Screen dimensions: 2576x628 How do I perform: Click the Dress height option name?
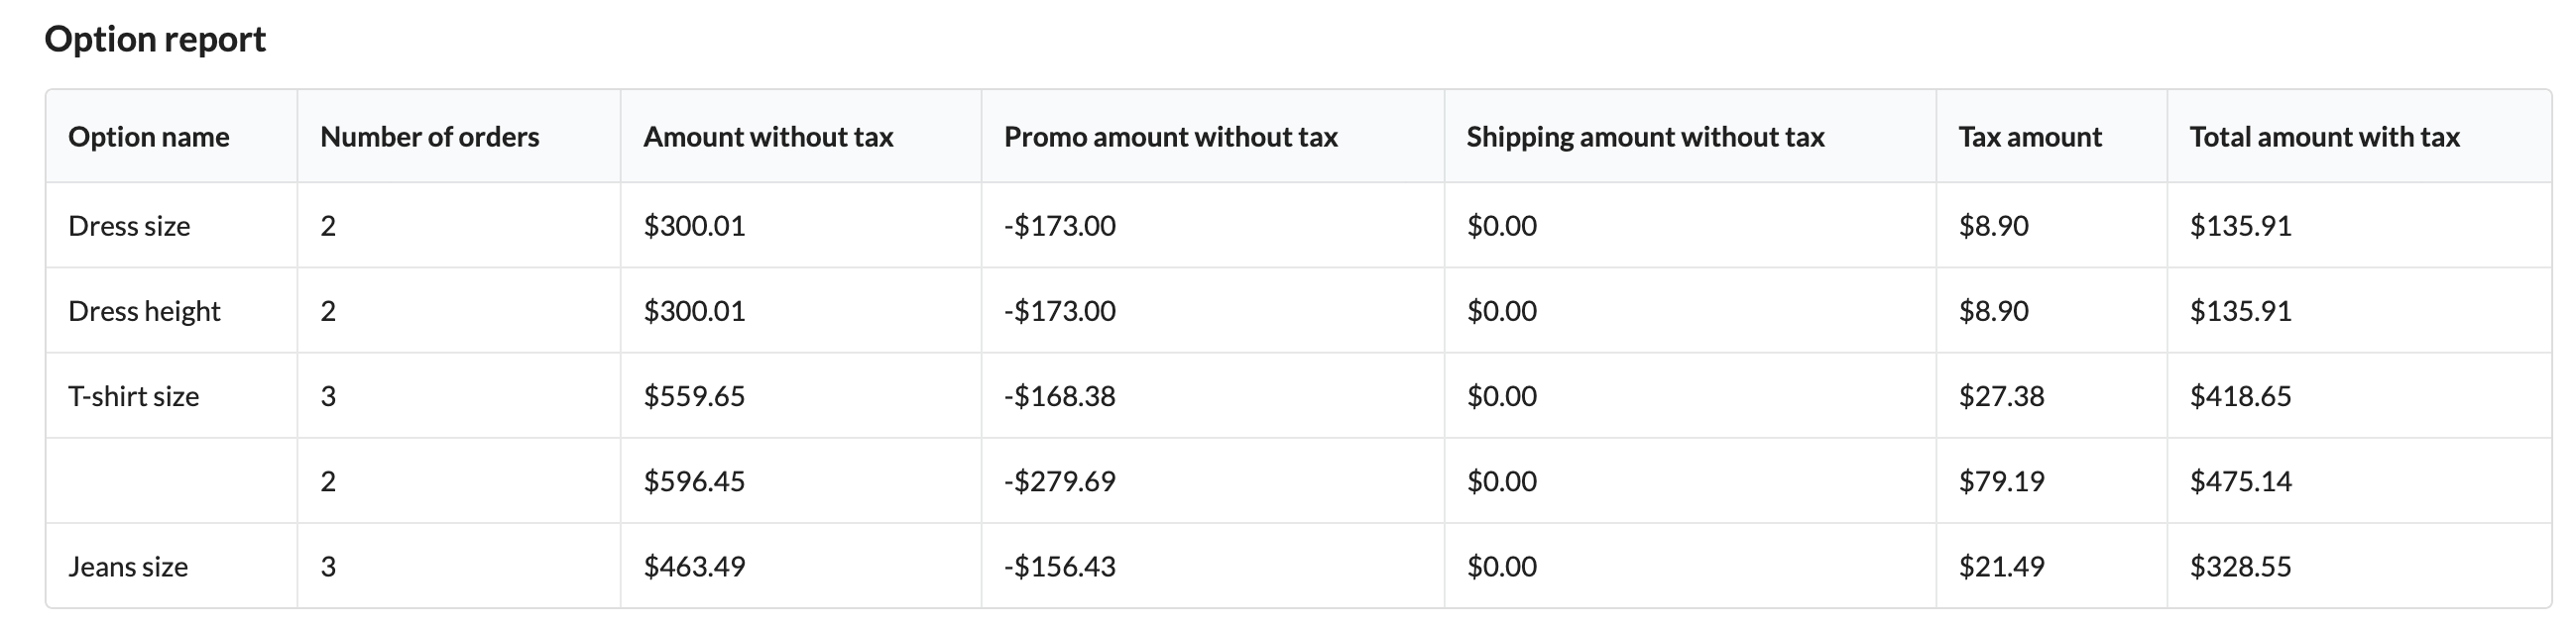tap(144, 311)
